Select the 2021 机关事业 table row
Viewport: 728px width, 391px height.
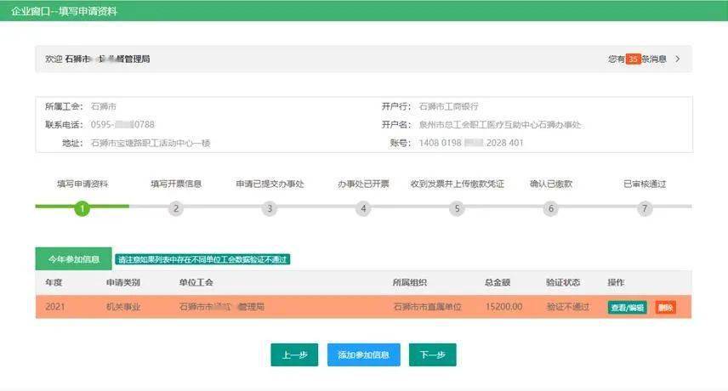point(363,307)
